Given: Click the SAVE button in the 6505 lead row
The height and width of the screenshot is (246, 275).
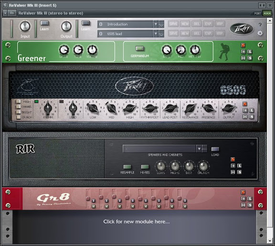Looking at the screenshot, I should click(x=173, y=33).
